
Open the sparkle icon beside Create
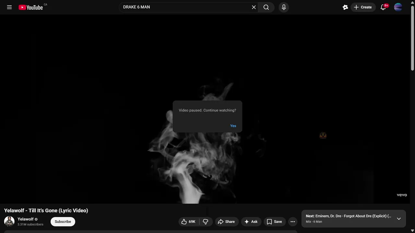click(345, 7)
